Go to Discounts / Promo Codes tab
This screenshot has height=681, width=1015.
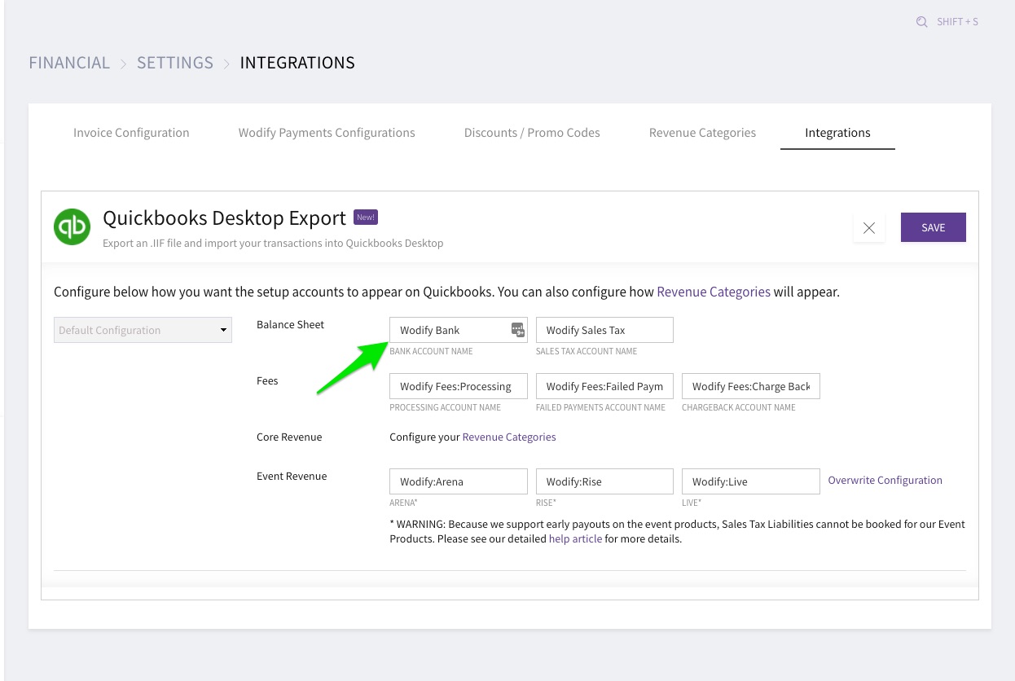coord(532,133)
